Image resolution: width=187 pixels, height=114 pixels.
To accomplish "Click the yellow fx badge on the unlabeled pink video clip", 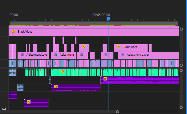I will (84, 47).
